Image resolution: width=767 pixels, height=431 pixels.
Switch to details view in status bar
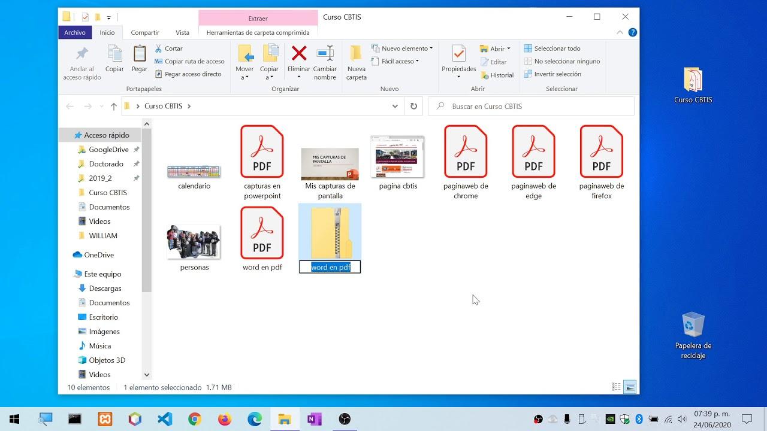[x=616, y=387]
